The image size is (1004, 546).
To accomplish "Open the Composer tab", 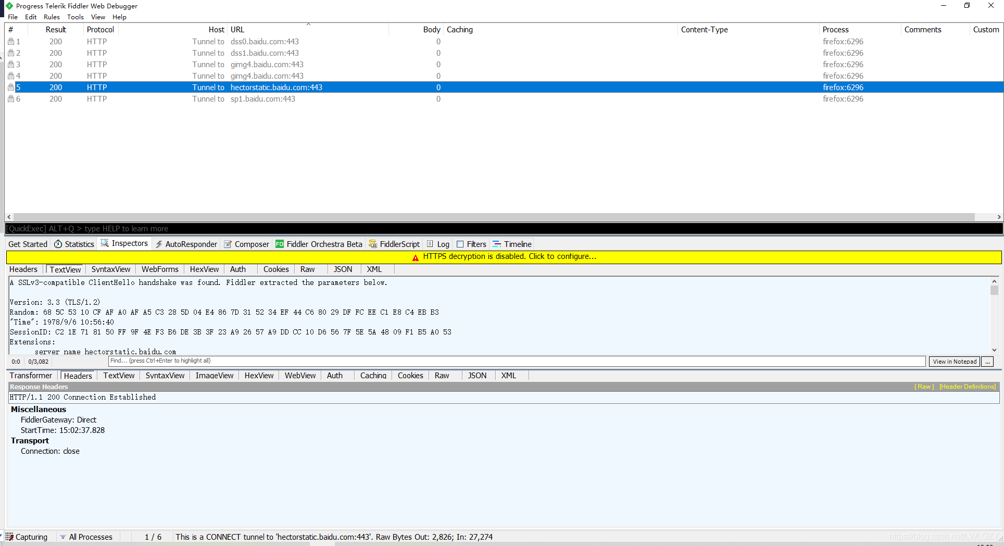I will (x=247, y=244).
